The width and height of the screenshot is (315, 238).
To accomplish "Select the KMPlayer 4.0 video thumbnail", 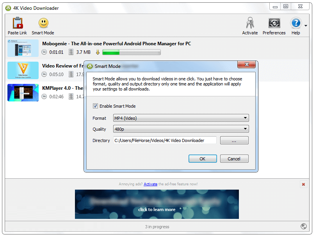I will pyautogui.click(x=23, y=92).
